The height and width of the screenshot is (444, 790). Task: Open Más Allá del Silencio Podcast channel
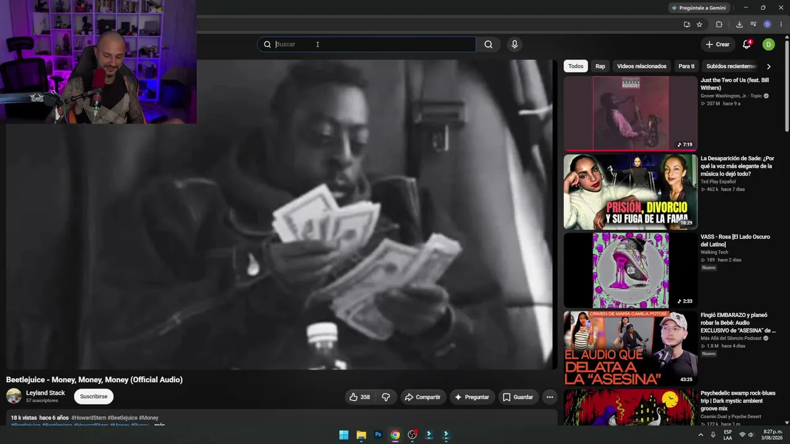pyautogui.click(x=731, y=339)
